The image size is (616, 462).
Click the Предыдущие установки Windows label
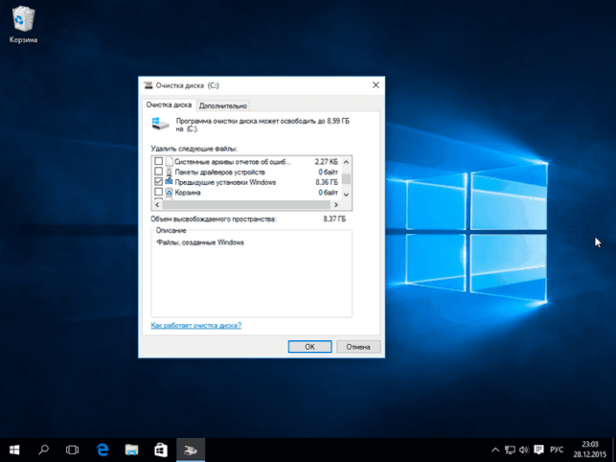coord(225,182)
